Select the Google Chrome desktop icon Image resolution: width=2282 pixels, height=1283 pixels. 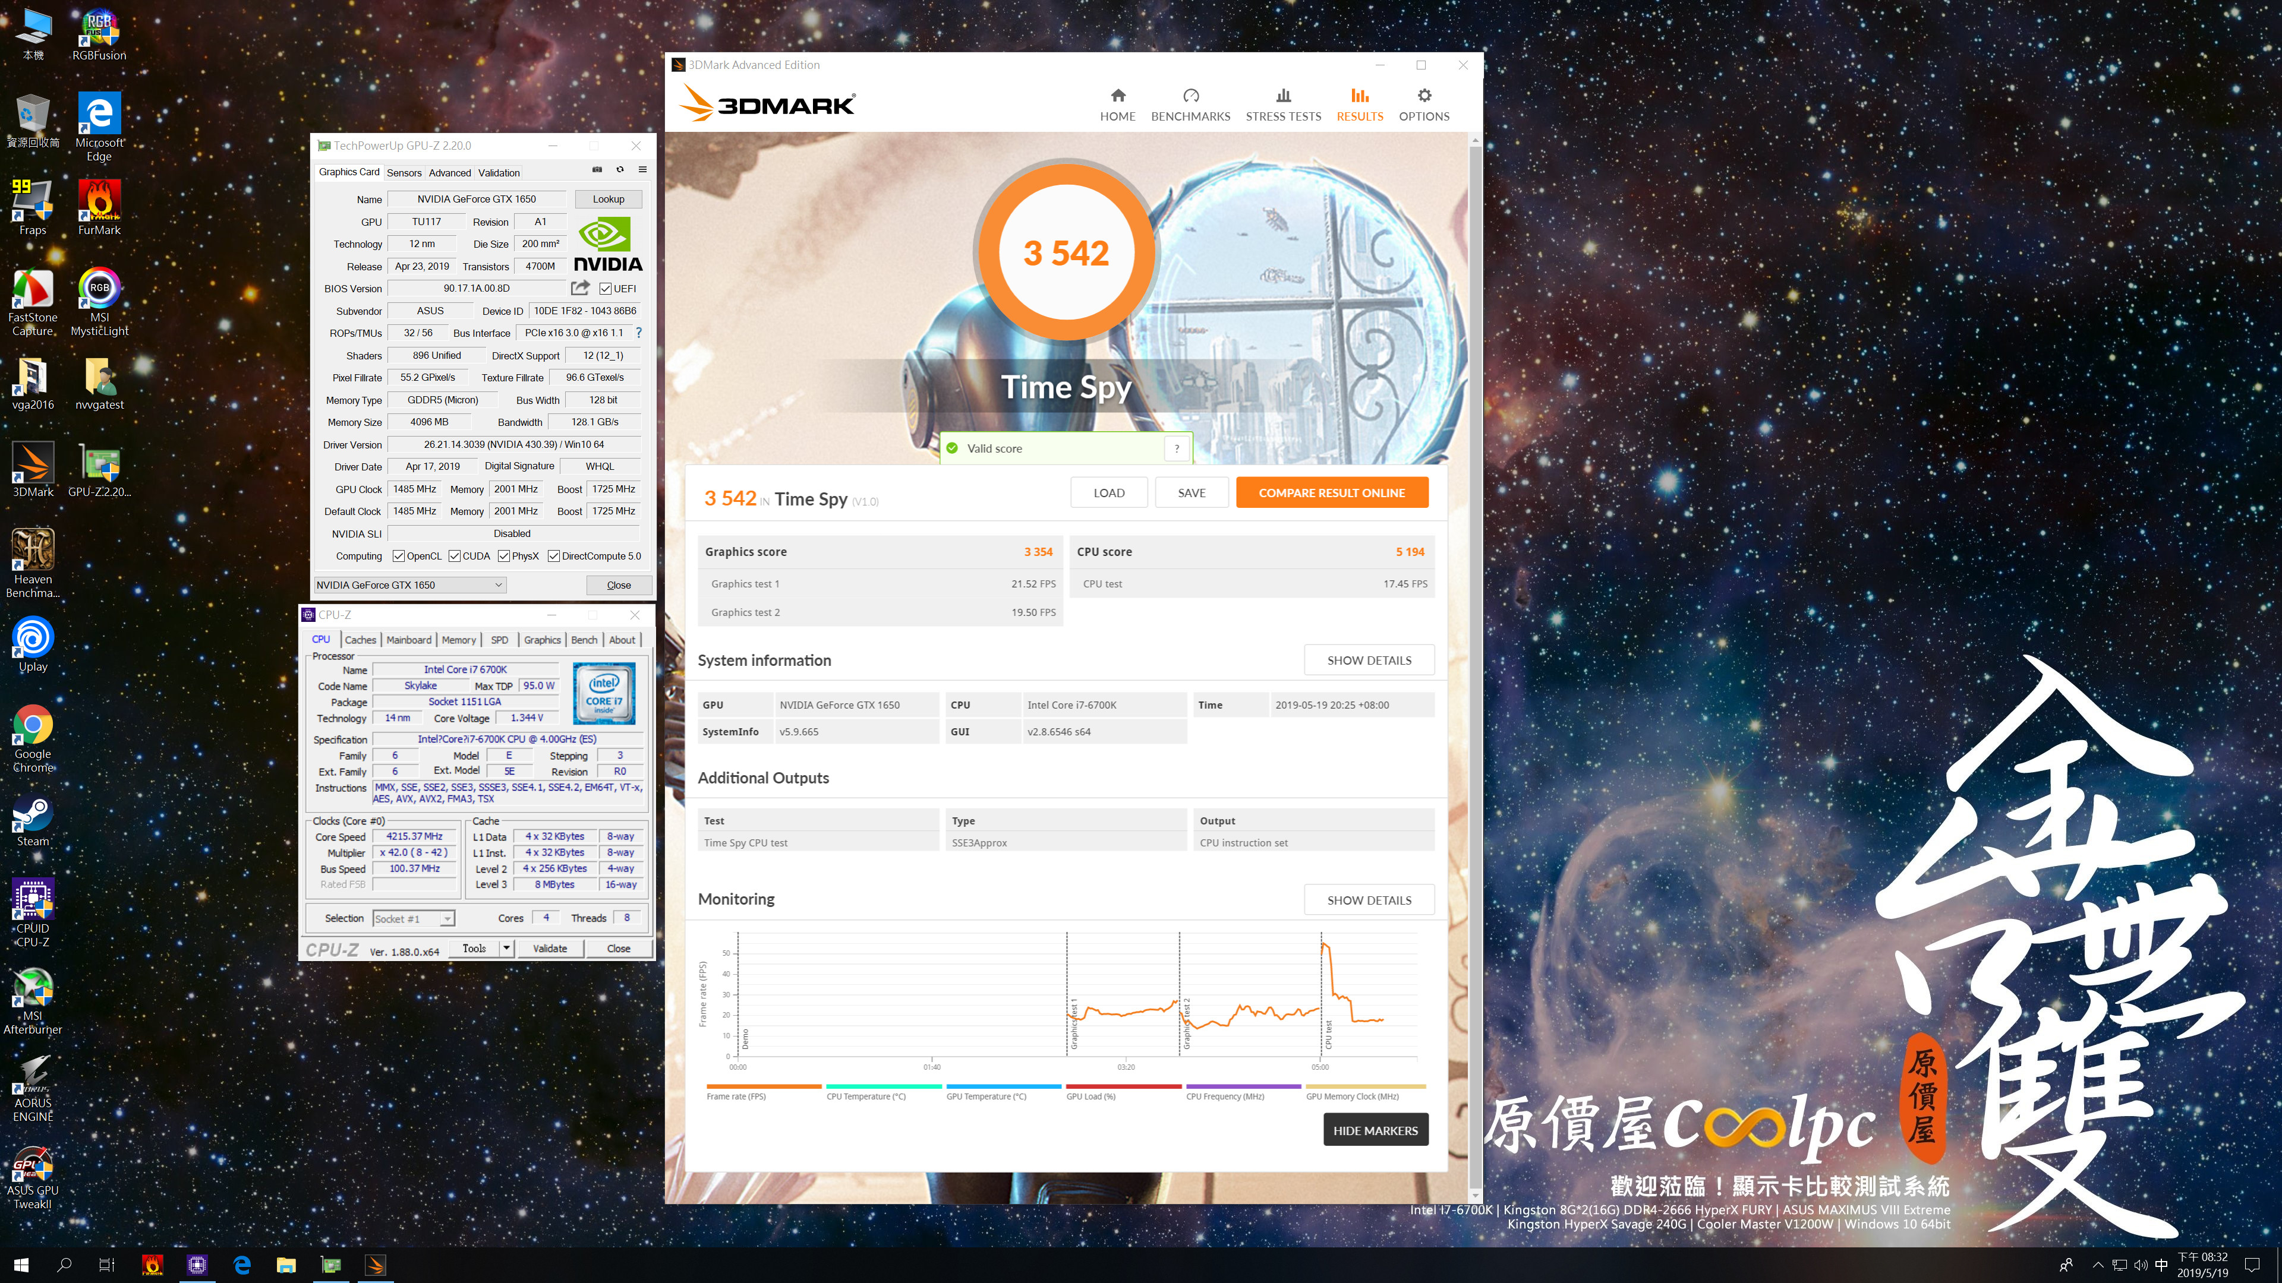click(x=33, y=738)
